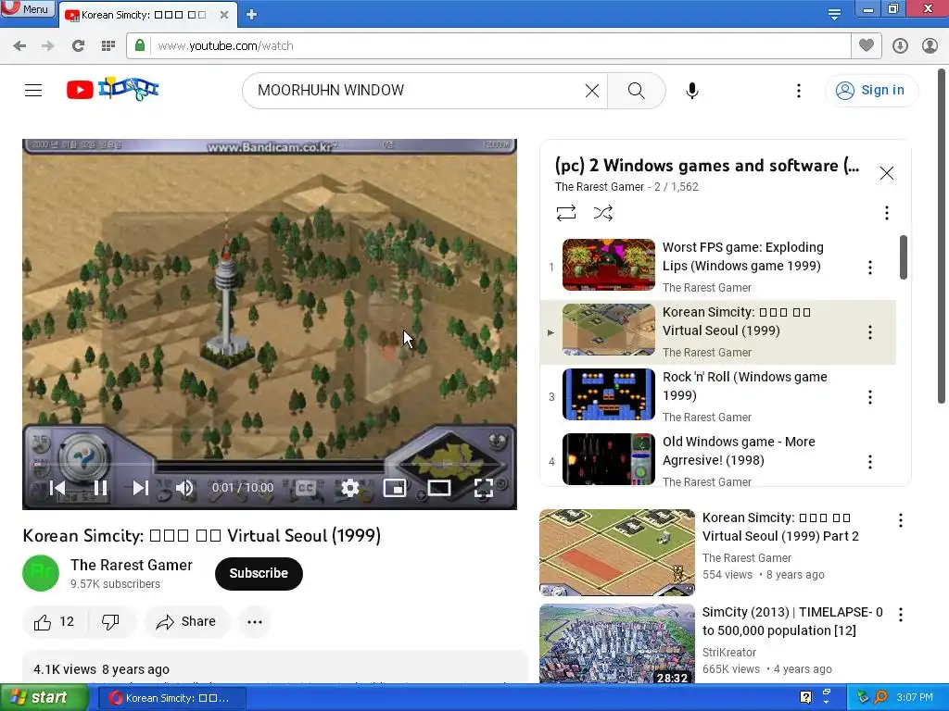
Task: Open menu for SimCity TIMELAPSE video
Action: click(x=901, y=615)
